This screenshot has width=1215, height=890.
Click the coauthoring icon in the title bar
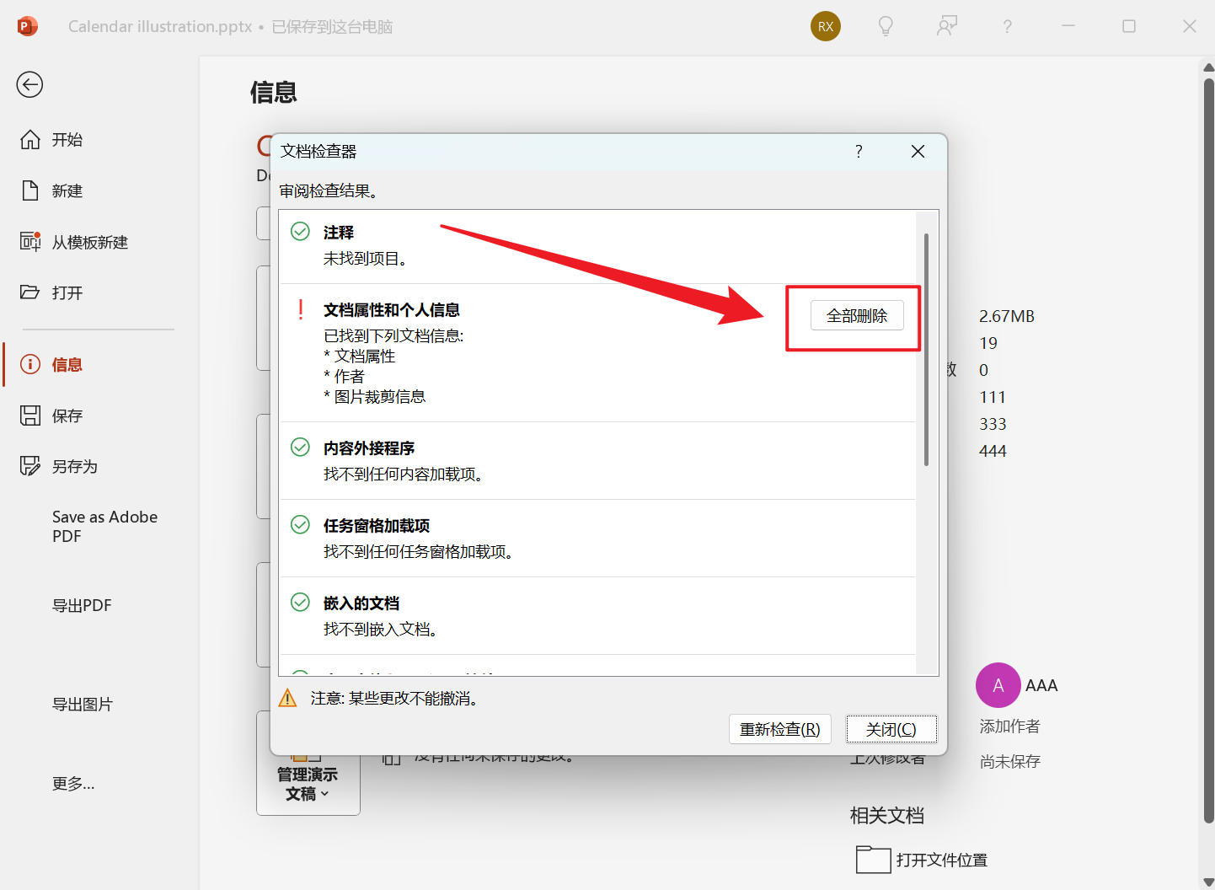coord(947,26)
